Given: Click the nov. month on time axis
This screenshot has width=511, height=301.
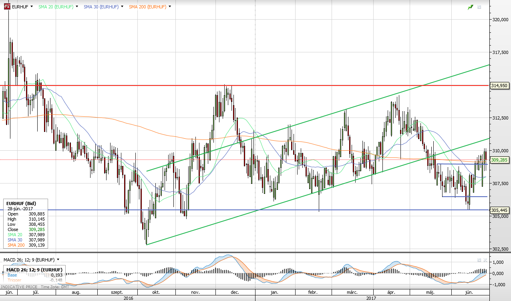Looking at the screenshot, I should tap(195, 293).
